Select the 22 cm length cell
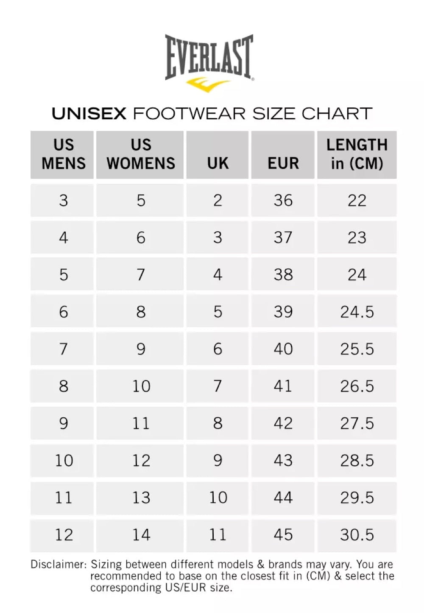This screenshot has width=424, height=613. [357, 200]
